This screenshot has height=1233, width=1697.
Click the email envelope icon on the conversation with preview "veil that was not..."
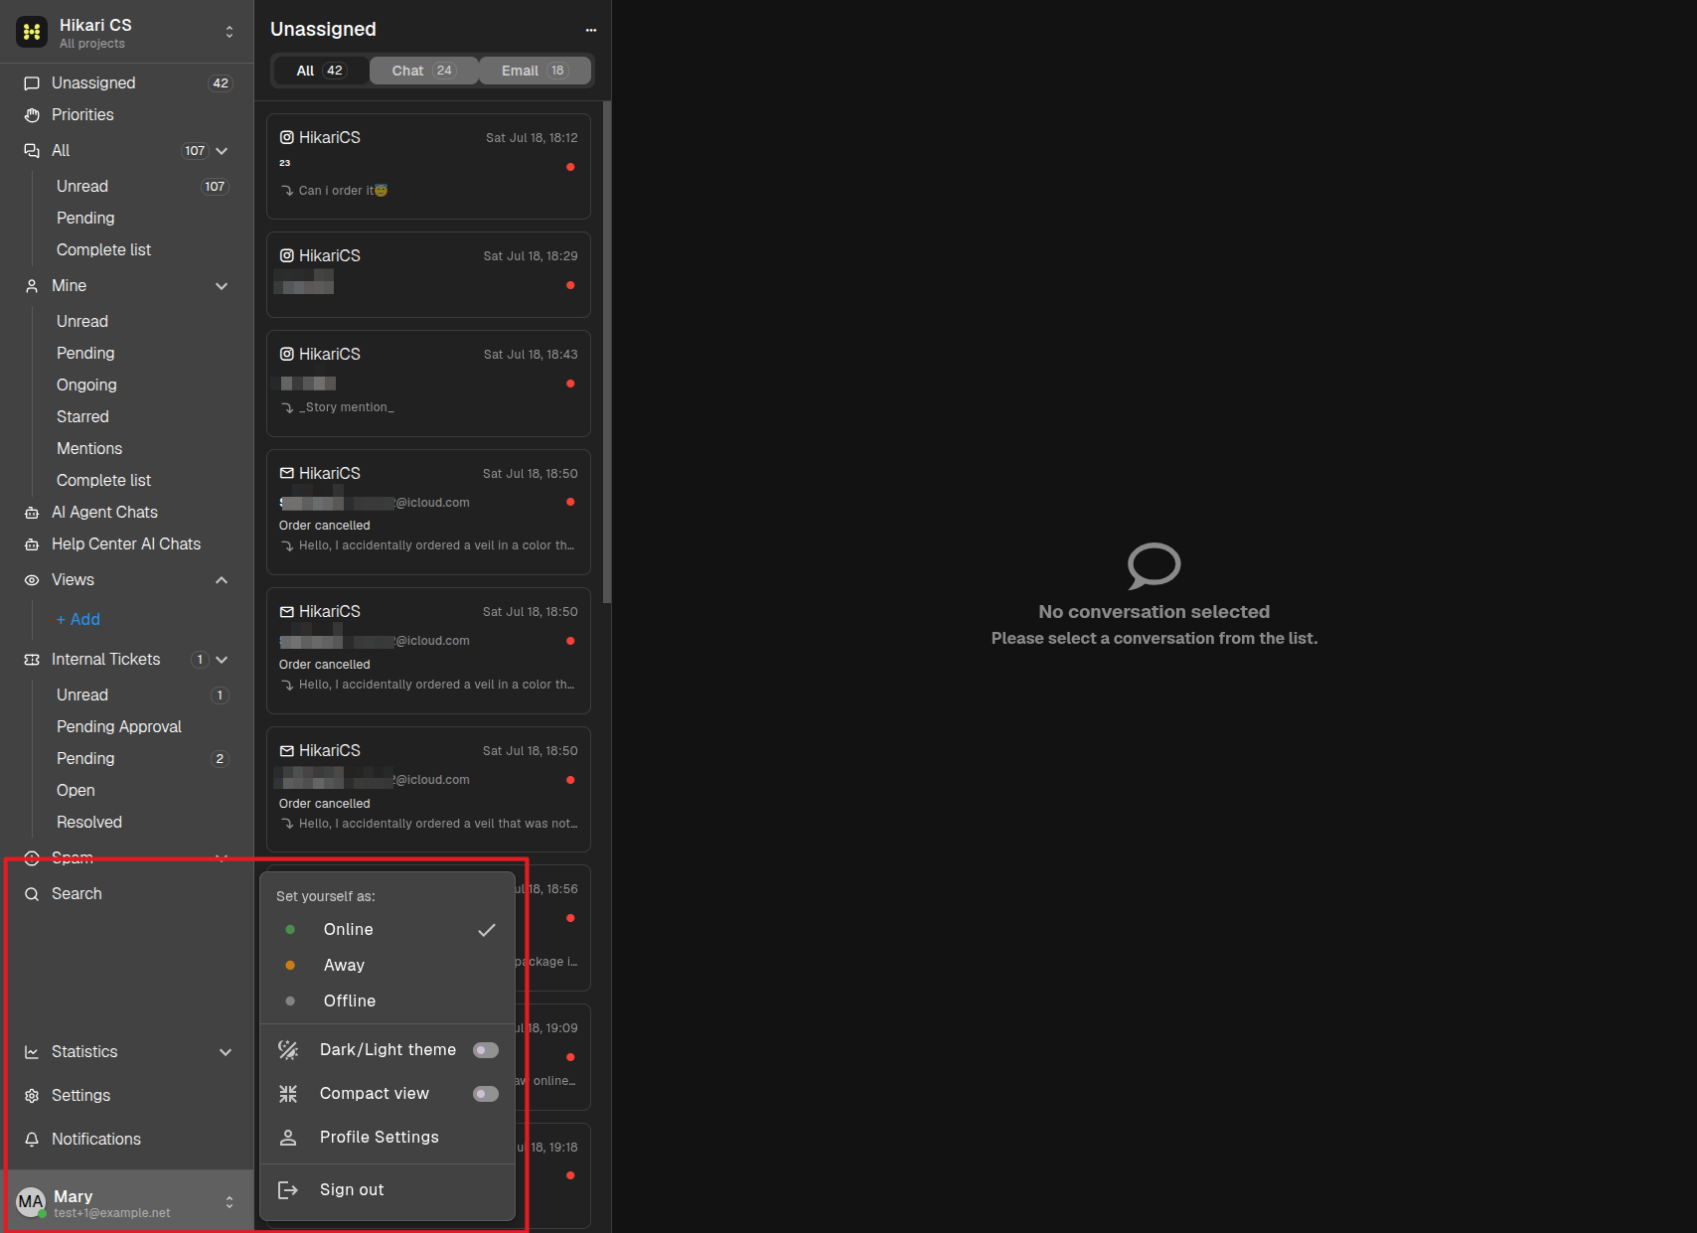click(287, 751)
